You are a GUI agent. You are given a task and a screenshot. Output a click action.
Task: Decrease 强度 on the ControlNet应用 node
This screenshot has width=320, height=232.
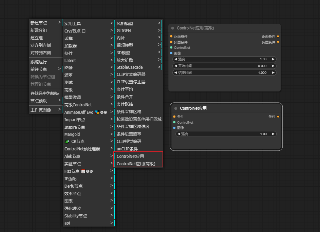[x=179, y=134]
